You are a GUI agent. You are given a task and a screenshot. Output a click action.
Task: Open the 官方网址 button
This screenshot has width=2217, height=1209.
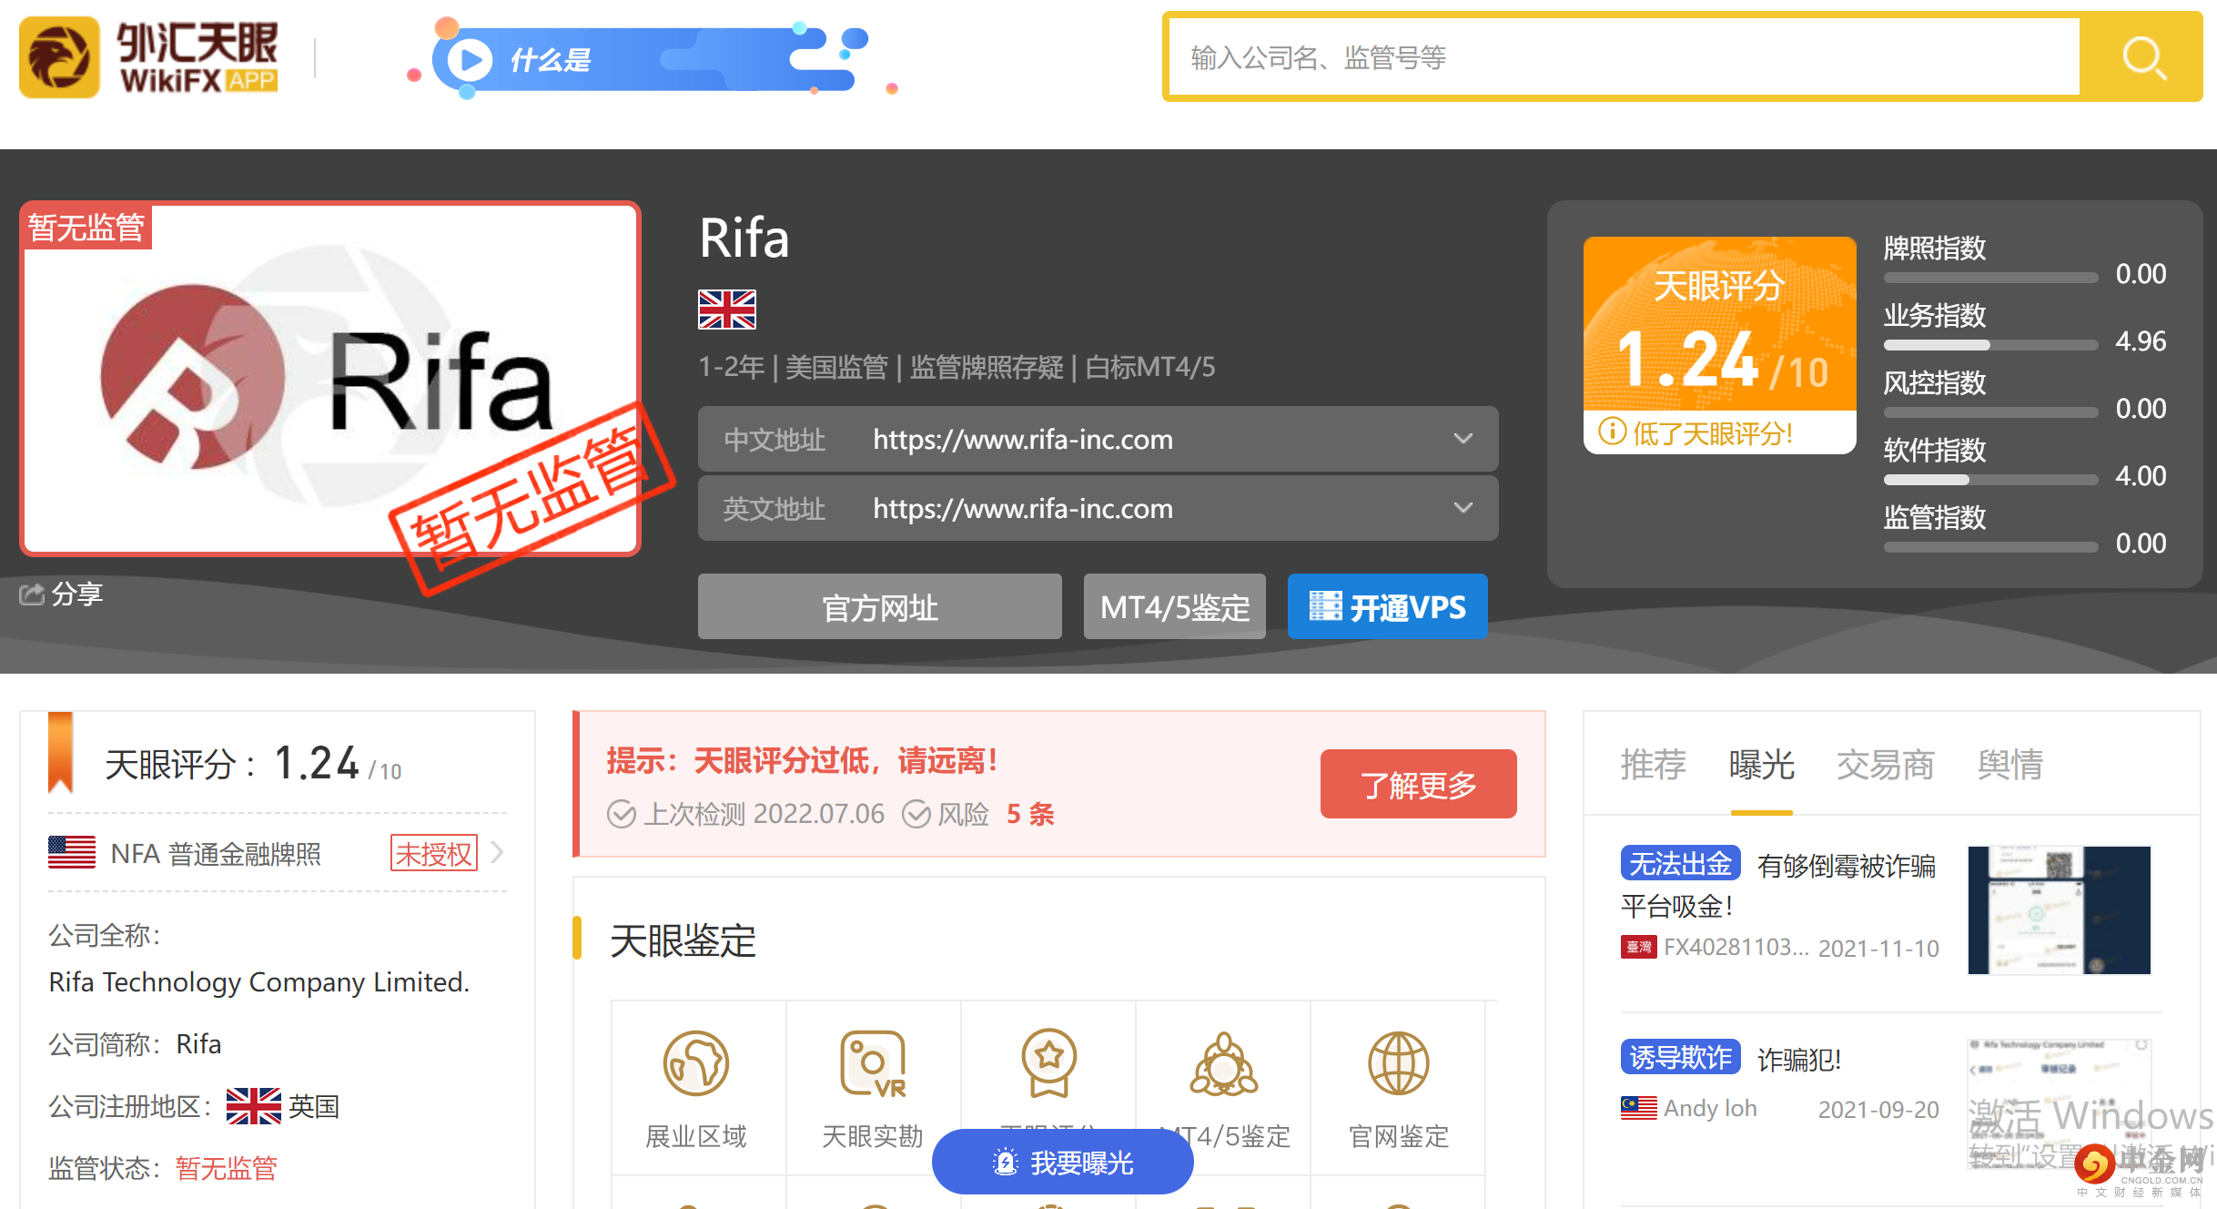pos(879,606)
